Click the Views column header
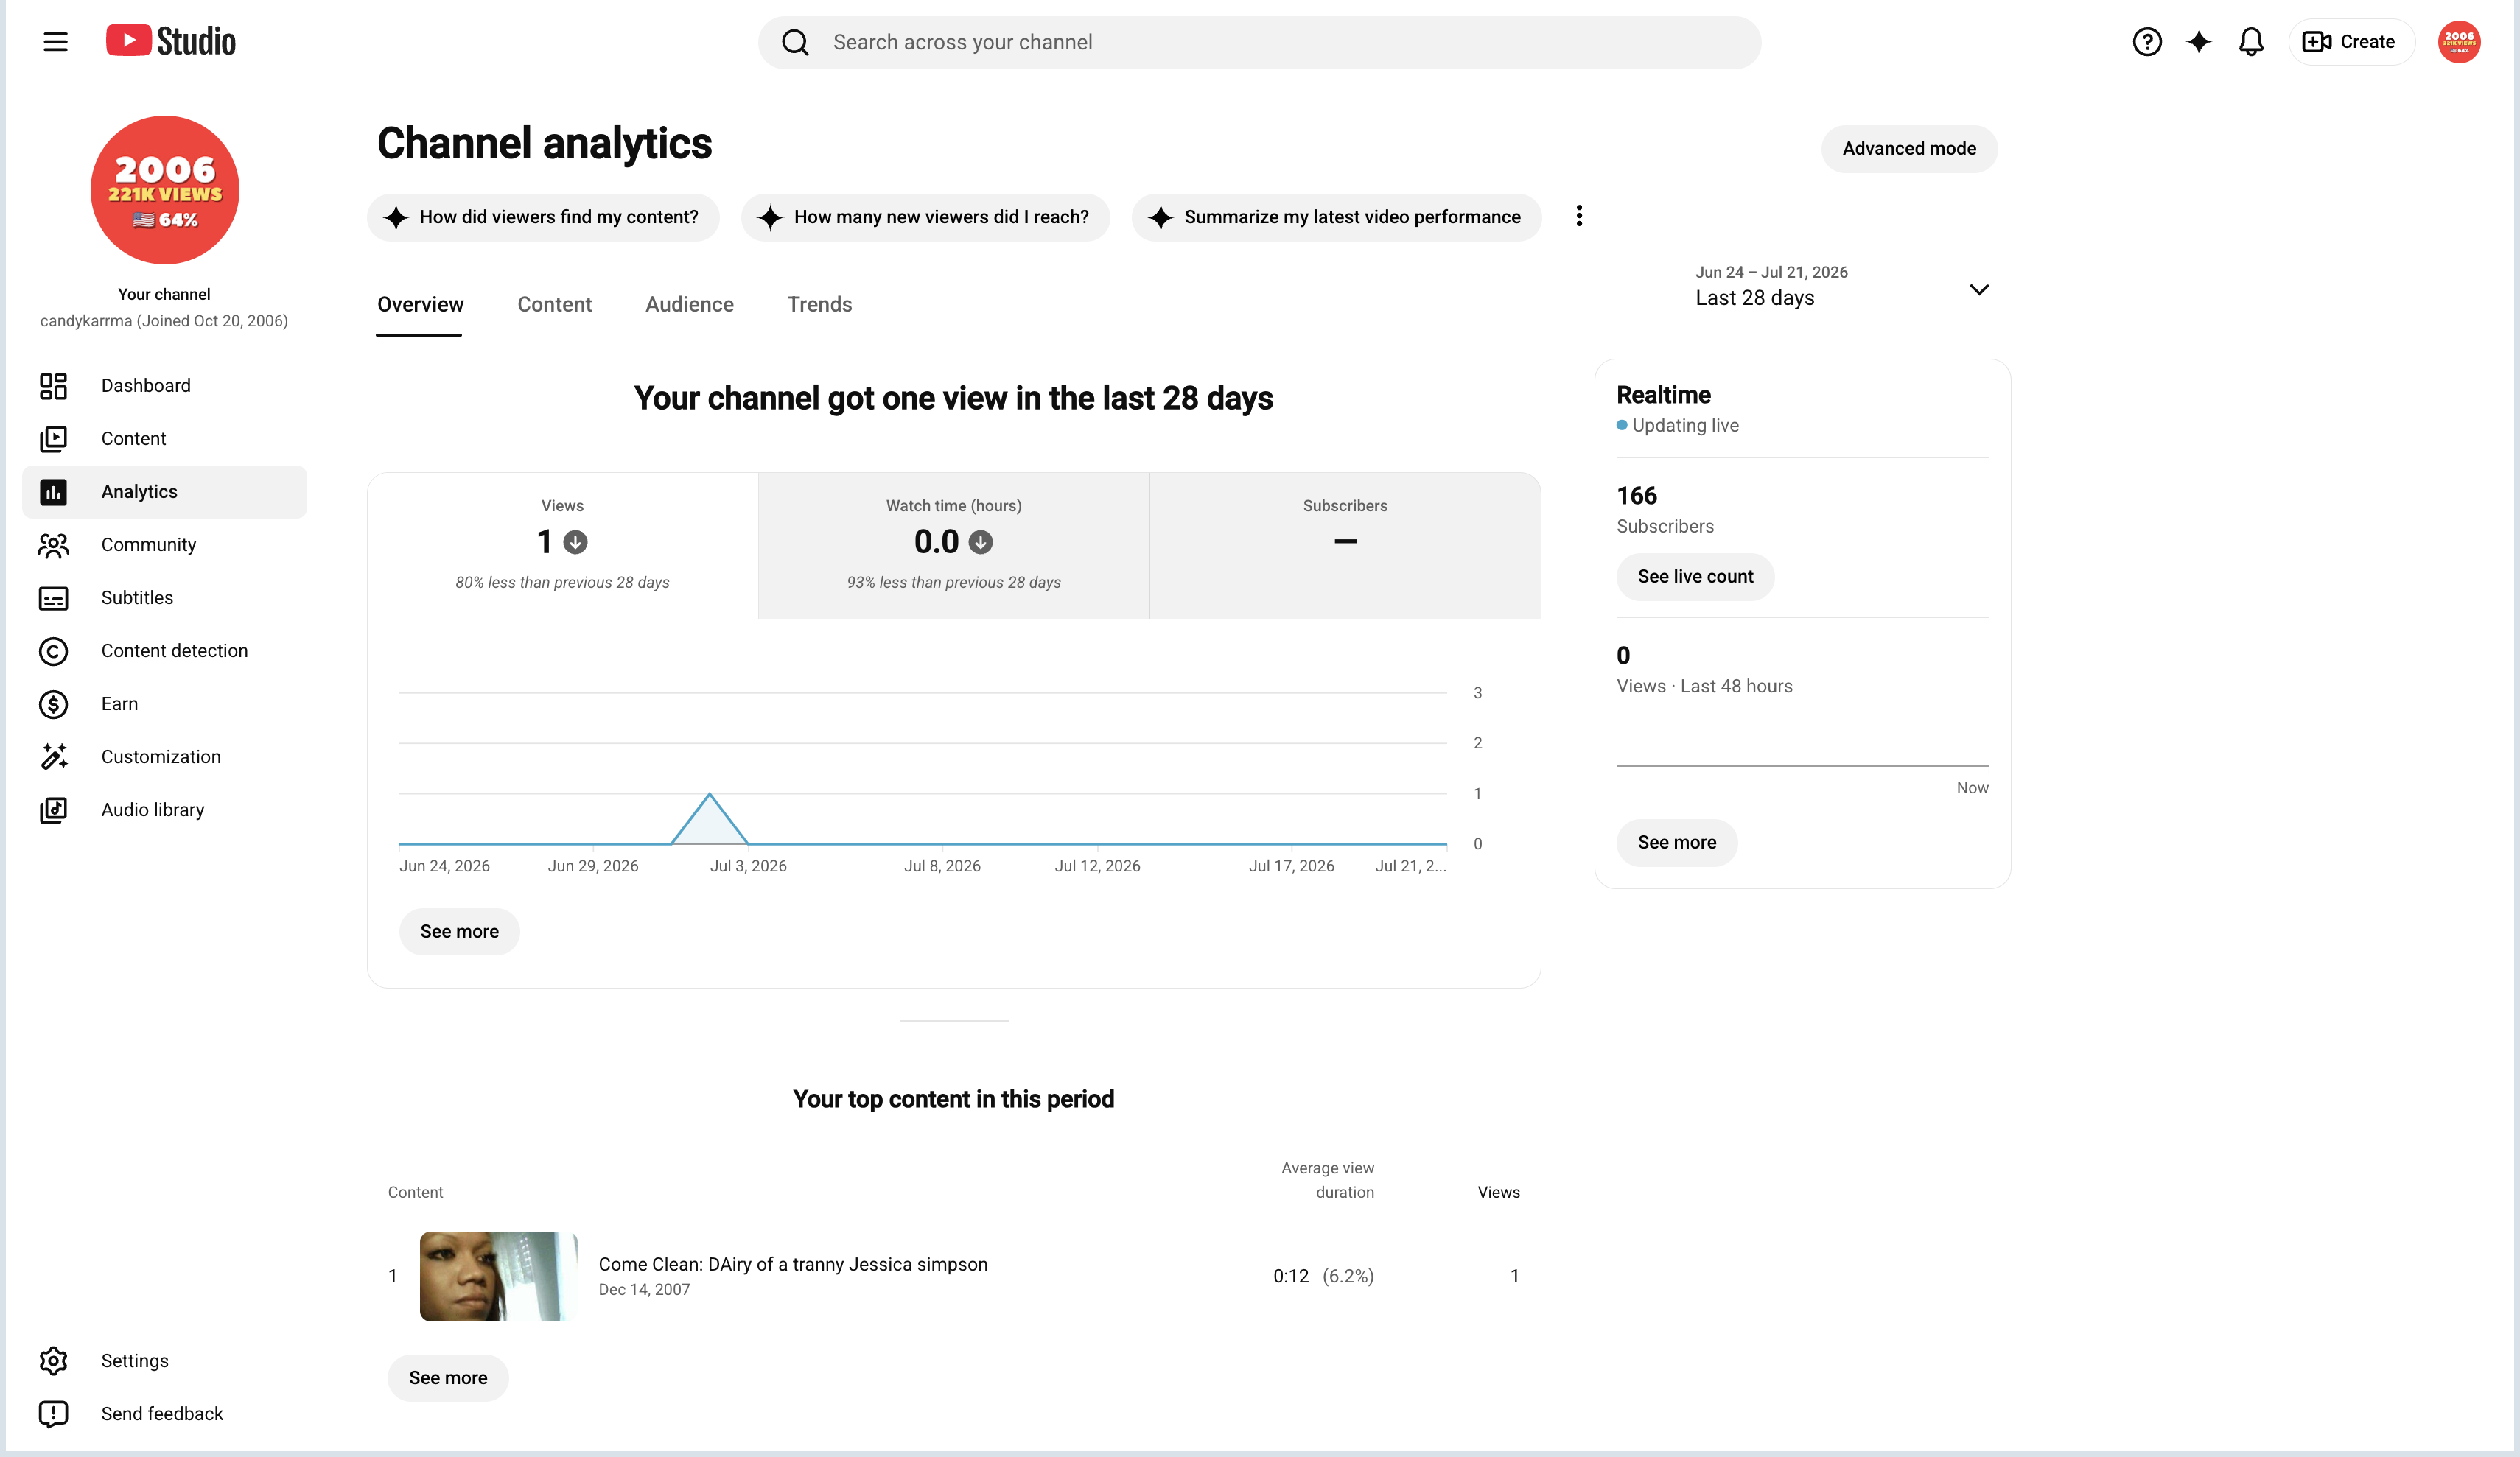Viewport: 2520px width, 1457px height. point(1498,1192)
